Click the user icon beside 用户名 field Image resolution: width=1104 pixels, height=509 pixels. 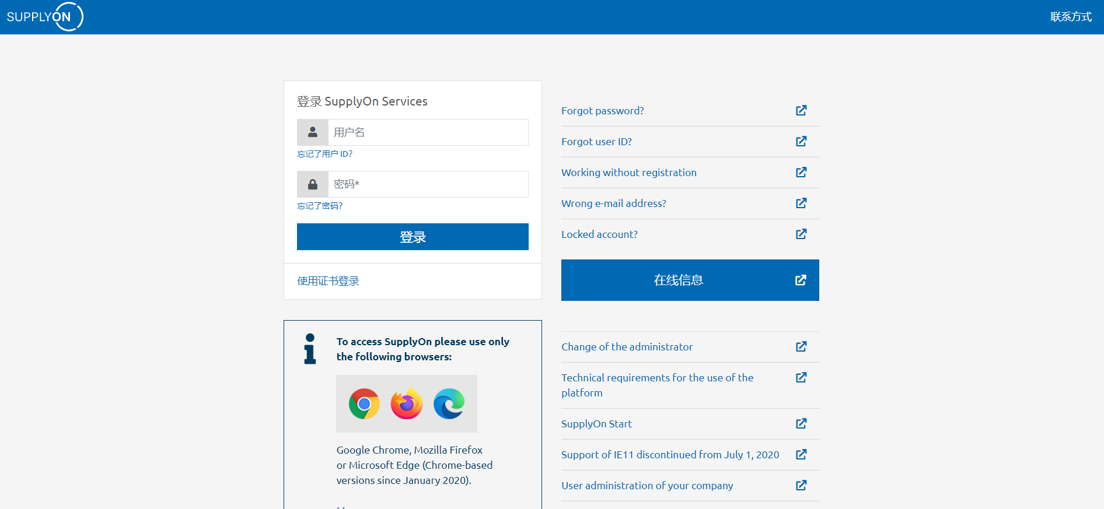[x=313, y=132]
